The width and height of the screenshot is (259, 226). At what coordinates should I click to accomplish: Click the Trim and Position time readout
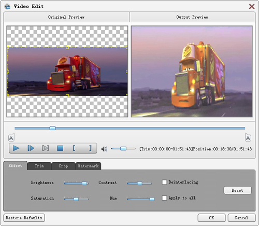click(195, 149)
